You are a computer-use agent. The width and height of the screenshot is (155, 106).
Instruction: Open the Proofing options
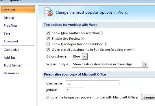tap(10, 26)
